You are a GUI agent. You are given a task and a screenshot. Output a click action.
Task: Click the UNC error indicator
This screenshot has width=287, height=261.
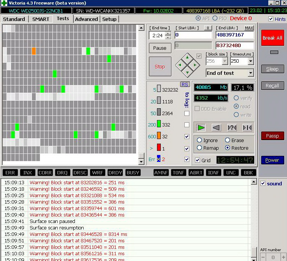(231, 172)
